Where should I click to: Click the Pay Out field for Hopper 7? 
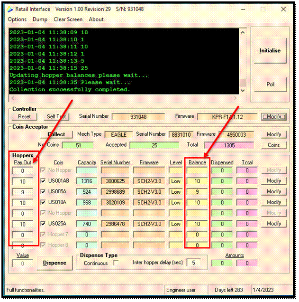(x=23, y=235)
